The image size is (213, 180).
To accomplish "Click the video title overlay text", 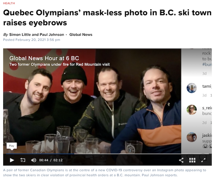I will (44, 58).
